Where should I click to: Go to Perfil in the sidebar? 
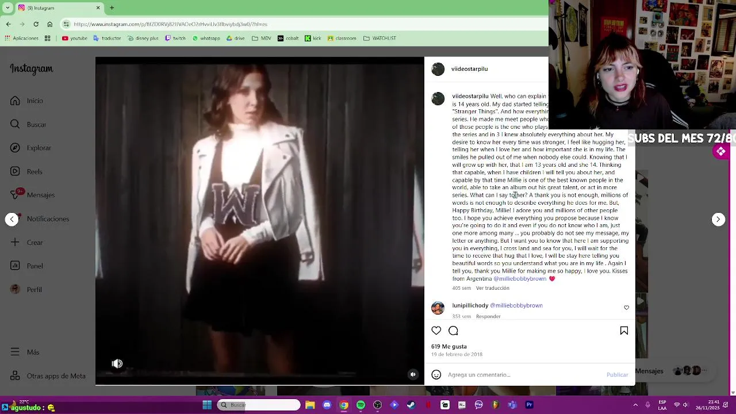[x=26, y=289]
